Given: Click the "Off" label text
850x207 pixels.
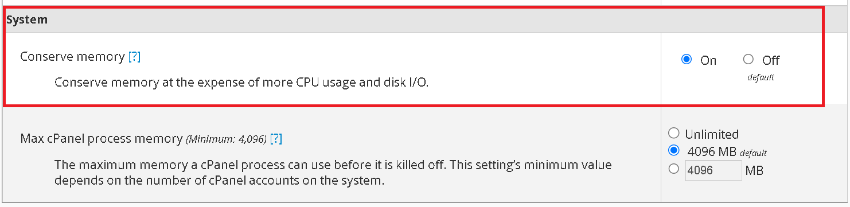Looking at the screenshot, I should click(771, 60).
